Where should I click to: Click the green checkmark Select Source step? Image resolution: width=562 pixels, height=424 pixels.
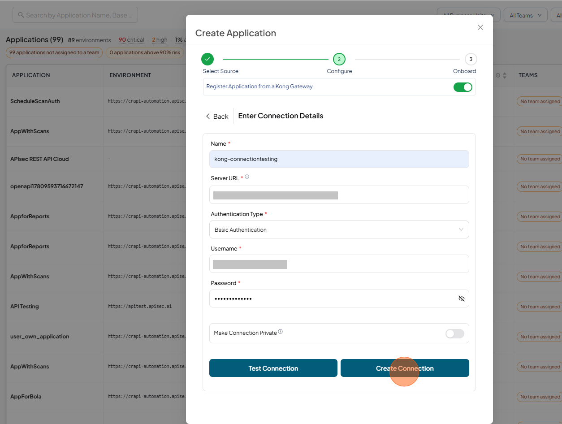(x=208, y=59)
